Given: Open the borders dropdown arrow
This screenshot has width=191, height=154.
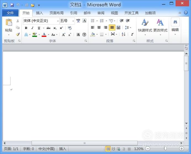Looking at the screenshot, I should pyautogui.click(x=106, y=34).
